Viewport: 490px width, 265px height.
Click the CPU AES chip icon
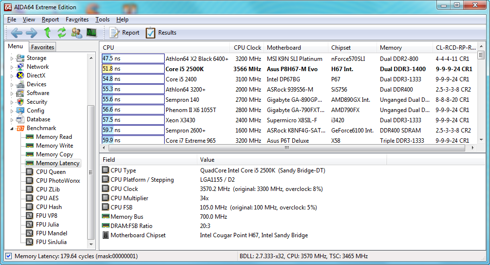(x=30, y=198)
